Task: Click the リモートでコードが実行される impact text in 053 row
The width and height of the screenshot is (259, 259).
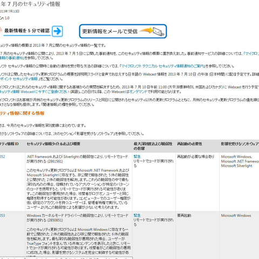Action: pyautogui.click(x=153, y=222)
